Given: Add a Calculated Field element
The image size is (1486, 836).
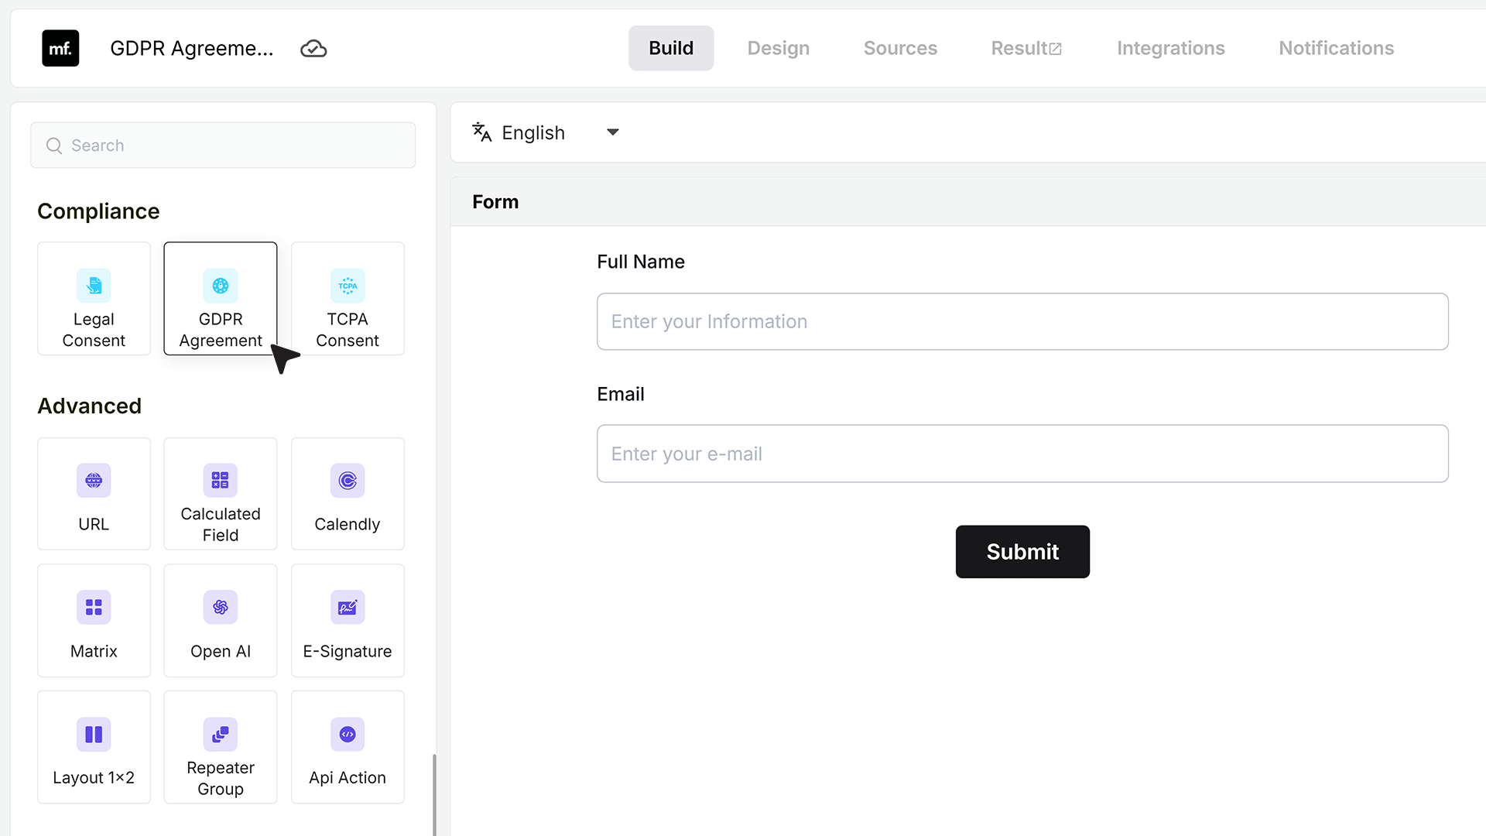Looking at the screenshot, I should tap(221, 494).
